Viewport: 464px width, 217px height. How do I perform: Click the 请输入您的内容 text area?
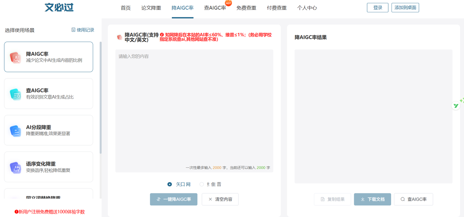point(194,111)
